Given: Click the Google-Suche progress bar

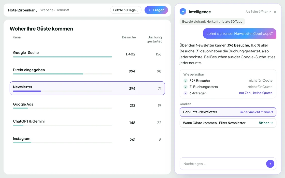Looking at the screenshot, I should (62, 57).
